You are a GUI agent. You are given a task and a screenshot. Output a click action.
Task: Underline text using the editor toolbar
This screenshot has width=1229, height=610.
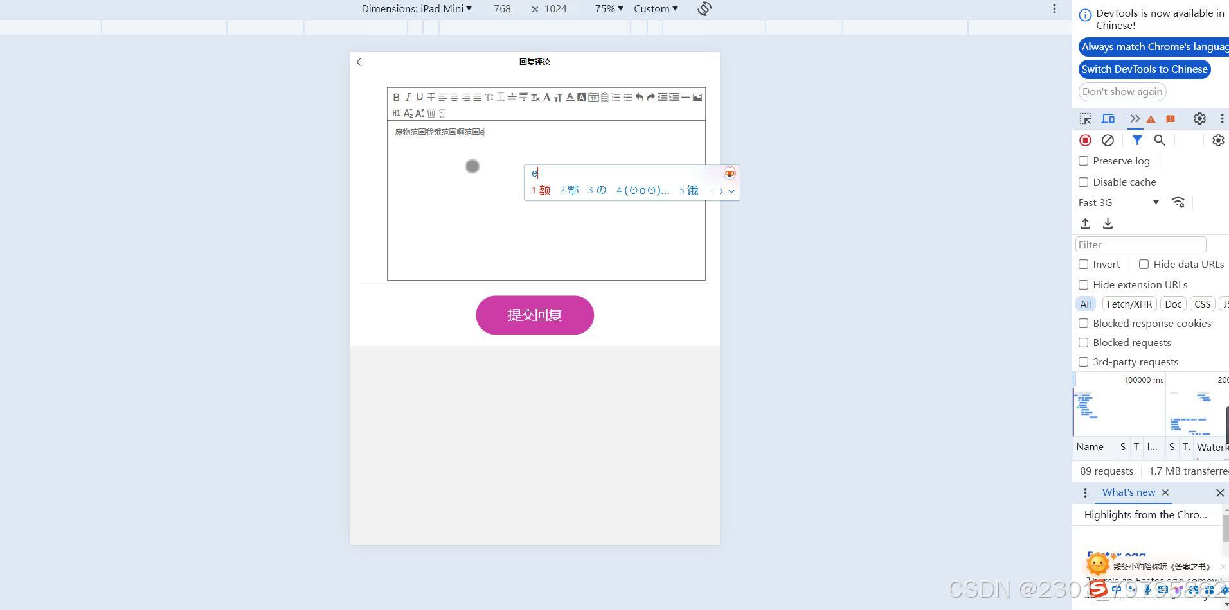tap(419, 98)
